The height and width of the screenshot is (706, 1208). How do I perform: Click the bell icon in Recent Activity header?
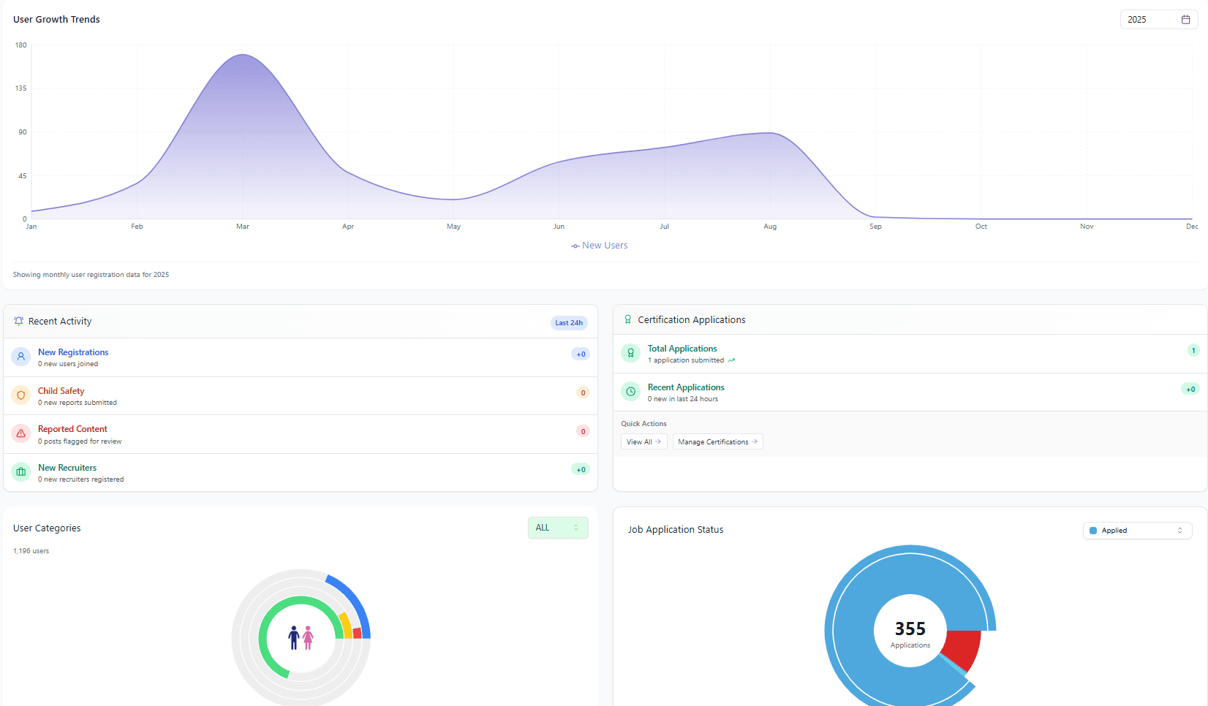18,321
